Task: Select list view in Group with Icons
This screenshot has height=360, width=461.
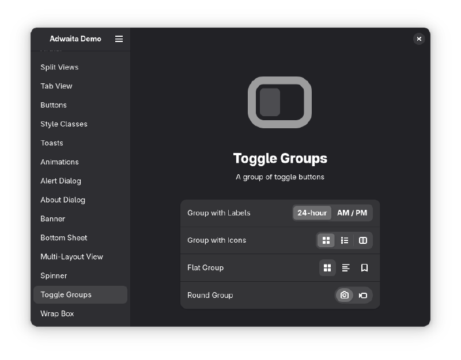Action: tap(345, 240)
